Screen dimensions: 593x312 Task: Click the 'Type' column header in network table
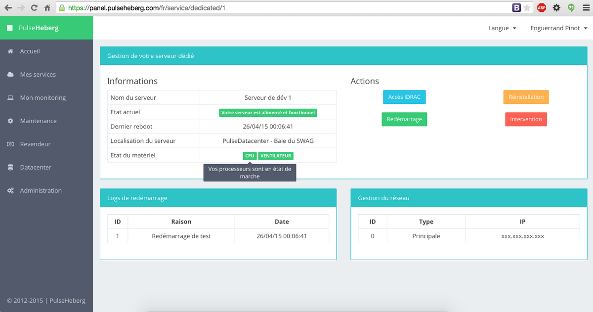(426, 222)
